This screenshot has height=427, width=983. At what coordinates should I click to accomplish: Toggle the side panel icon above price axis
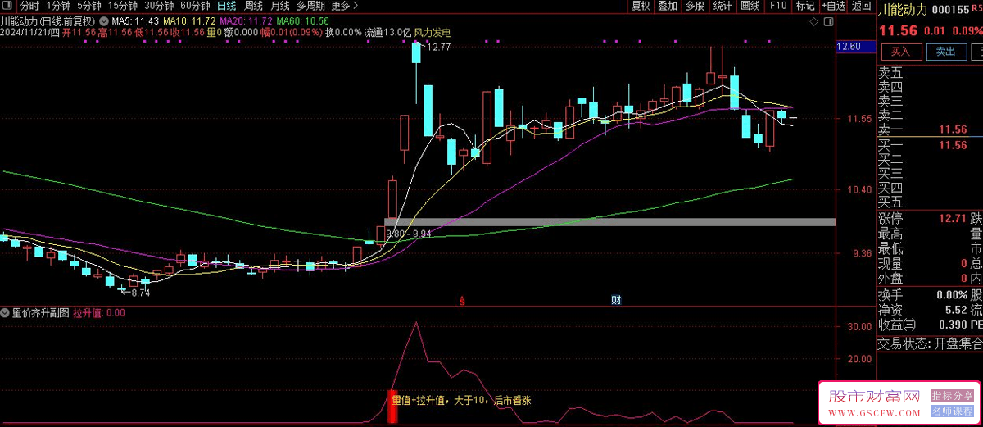click(827, 20)
